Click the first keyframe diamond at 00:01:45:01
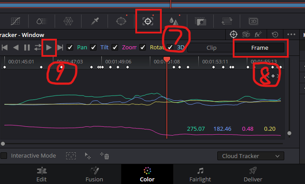 click(5, 67)
